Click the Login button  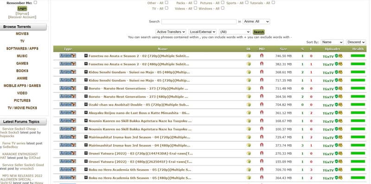coord(22,8)
